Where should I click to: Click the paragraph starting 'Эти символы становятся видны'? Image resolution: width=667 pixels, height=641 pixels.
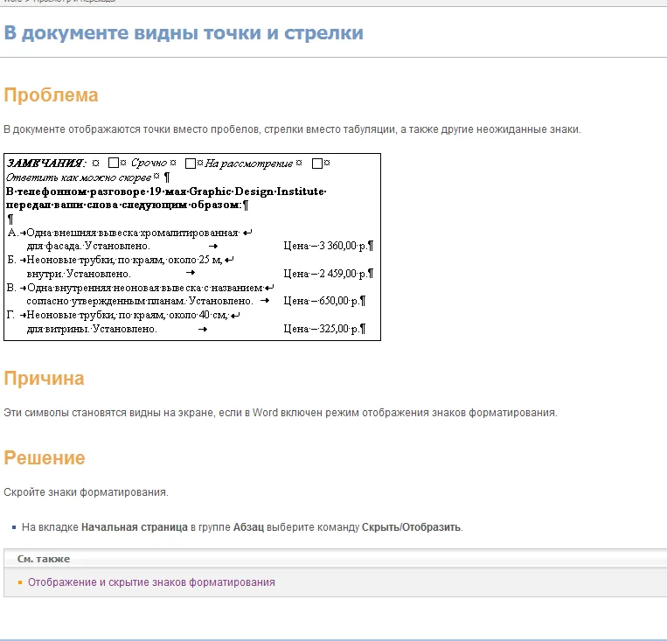tap(281, 413)
